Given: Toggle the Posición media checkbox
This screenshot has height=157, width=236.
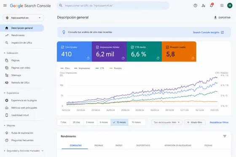Looking at the screenshot, I should tap(167, 47).
